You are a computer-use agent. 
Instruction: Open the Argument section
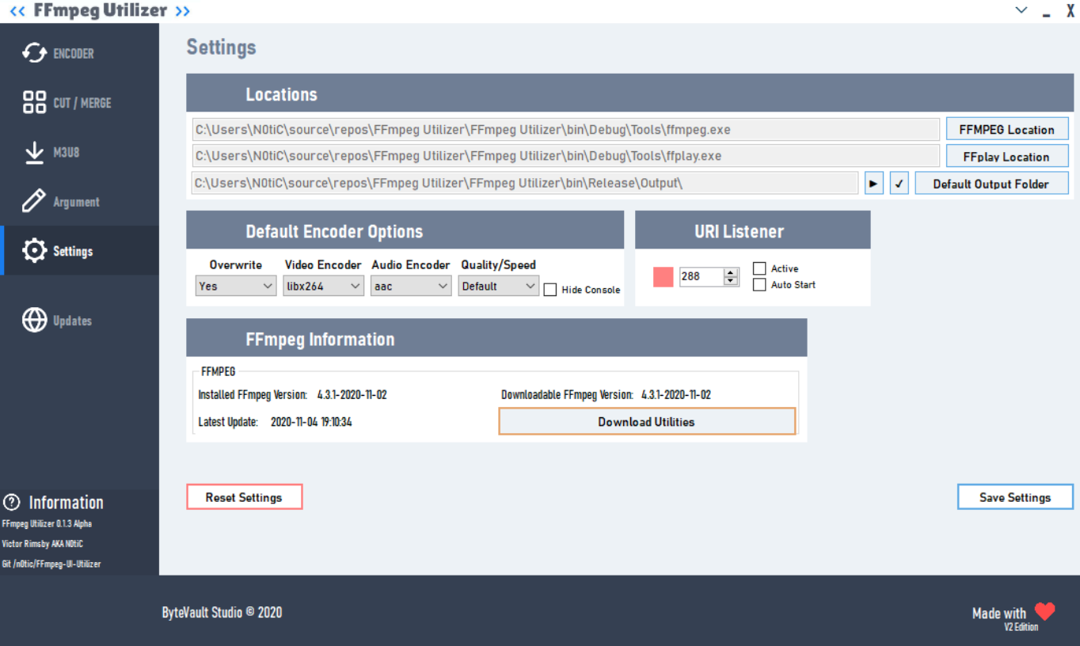click(79, 201)
